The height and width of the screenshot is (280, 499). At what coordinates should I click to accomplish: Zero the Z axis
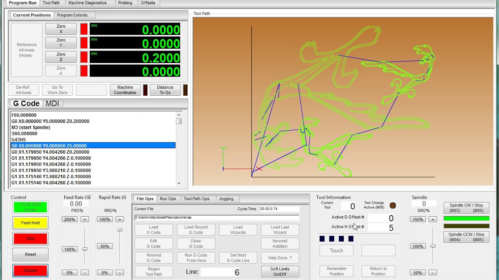click(x=61, y=57)
